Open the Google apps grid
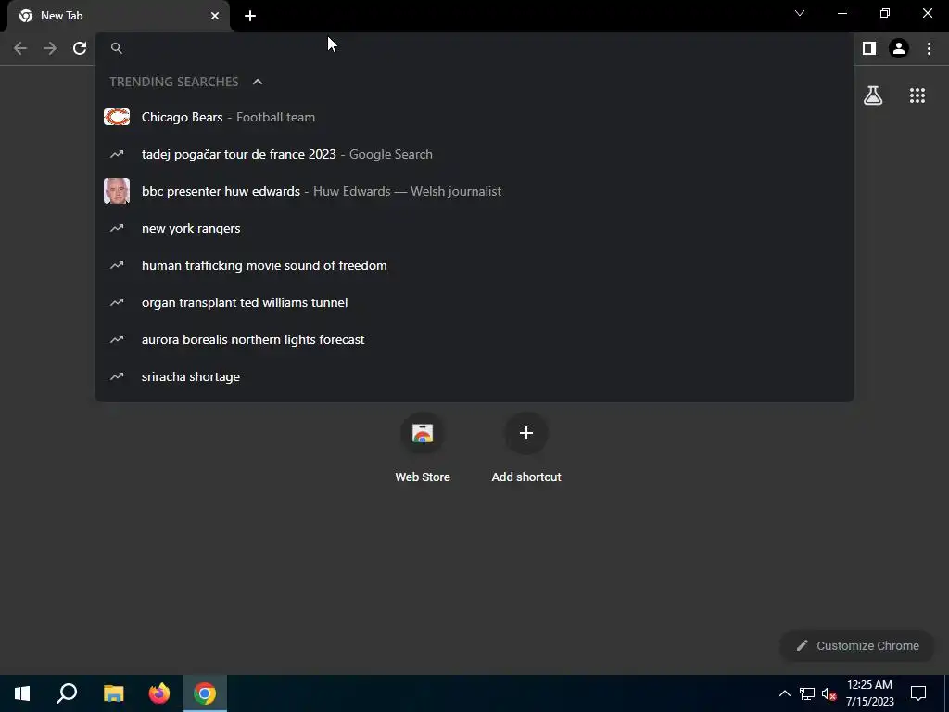The height and width of the screenshot is (712, 949). pos(917,95)
